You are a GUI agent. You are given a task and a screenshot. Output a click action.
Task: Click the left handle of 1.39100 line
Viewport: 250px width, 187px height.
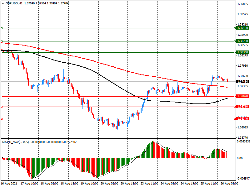pos(2,28)
